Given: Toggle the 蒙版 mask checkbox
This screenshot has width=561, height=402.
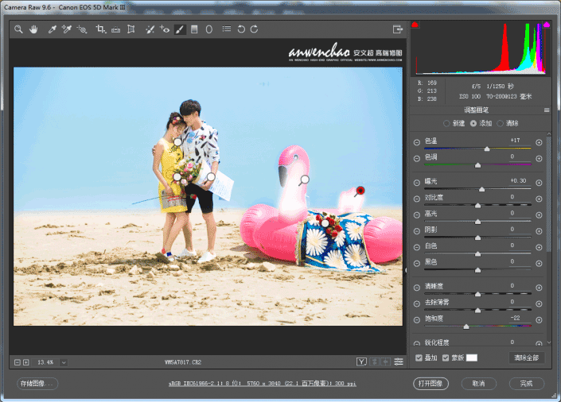Looking at the screenshot, I should [446, 358].
